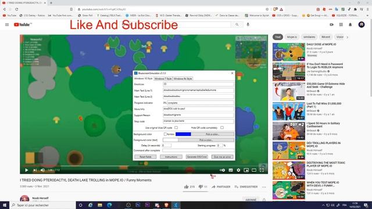Pick a color for foreground text
The height and width of the screenshot is (209, 372).
coord(206,140)
